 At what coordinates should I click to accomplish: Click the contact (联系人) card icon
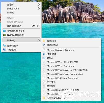click(x=44, y=58)
